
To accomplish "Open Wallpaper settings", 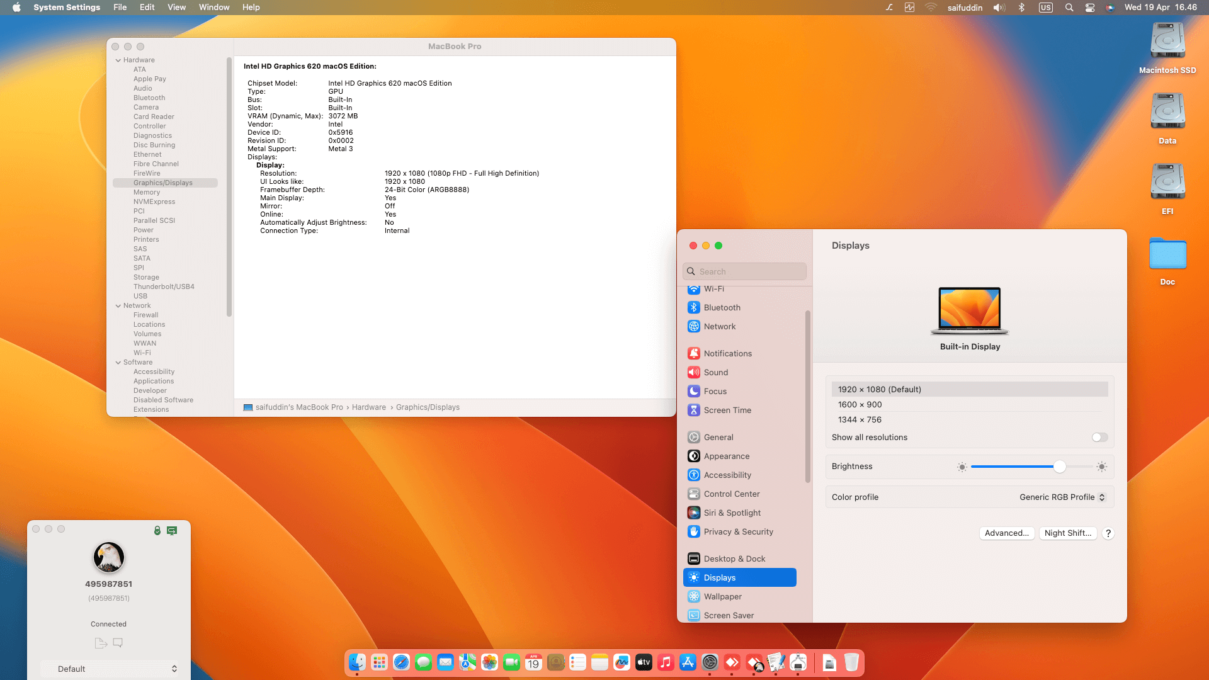I will coord(722,596).
